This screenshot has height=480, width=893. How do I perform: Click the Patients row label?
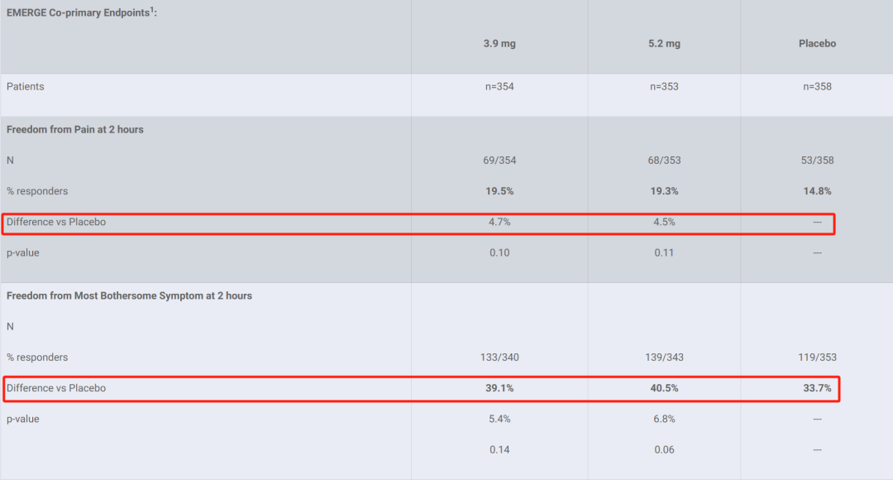click(26, 87)
